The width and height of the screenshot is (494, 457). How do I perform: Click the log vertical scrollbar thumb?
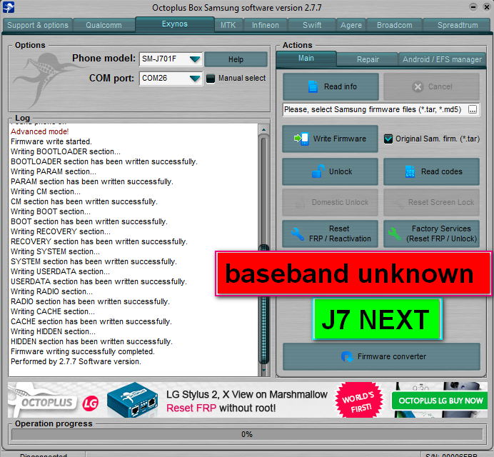coord(264,305)
